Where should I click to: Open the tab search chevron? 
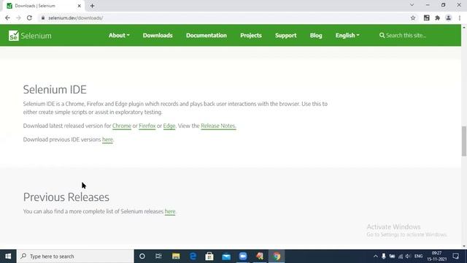412,5
